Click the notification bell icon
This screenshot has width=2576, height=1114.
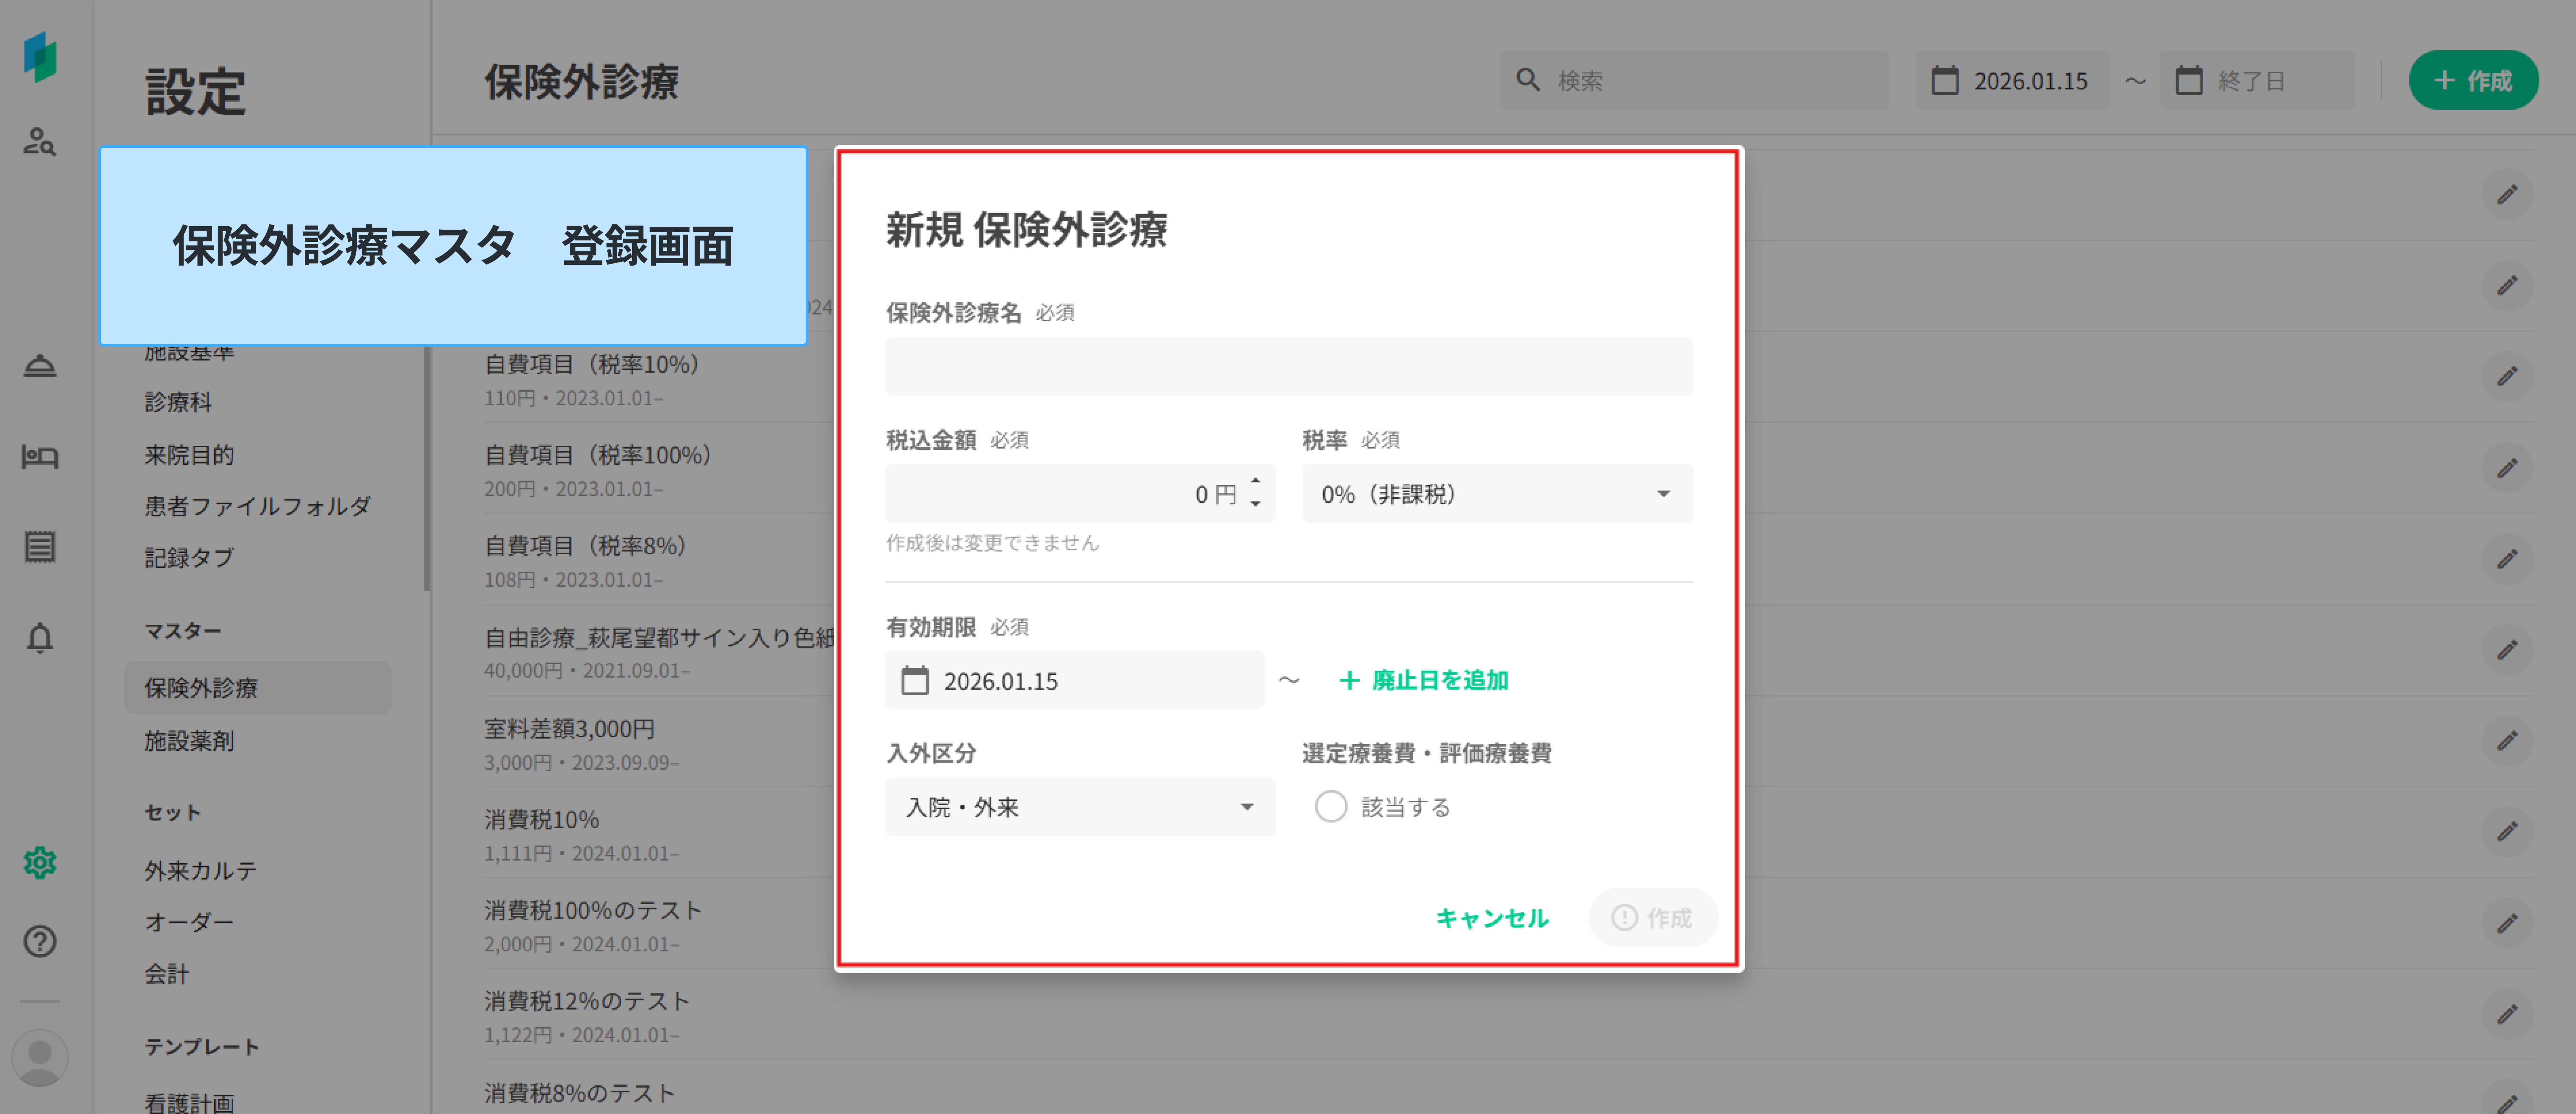tap(40, 637)
